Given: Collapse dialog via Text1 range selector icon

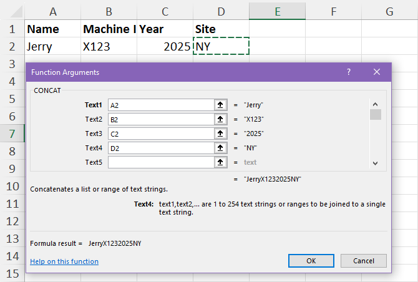Looking at the screenshot, I should coord(220,105).
